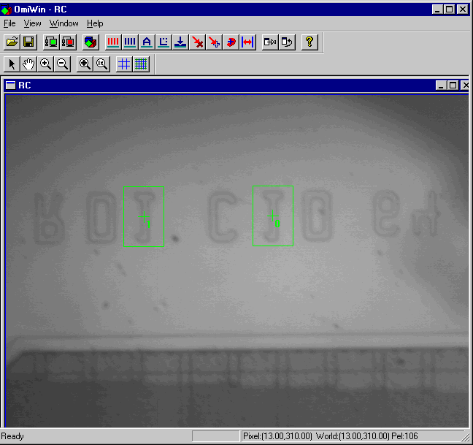Click red arrow with plus add-point icon
The height and width of the screenshot is (445, 473).
pyautogui.click(x=214, y=42)
